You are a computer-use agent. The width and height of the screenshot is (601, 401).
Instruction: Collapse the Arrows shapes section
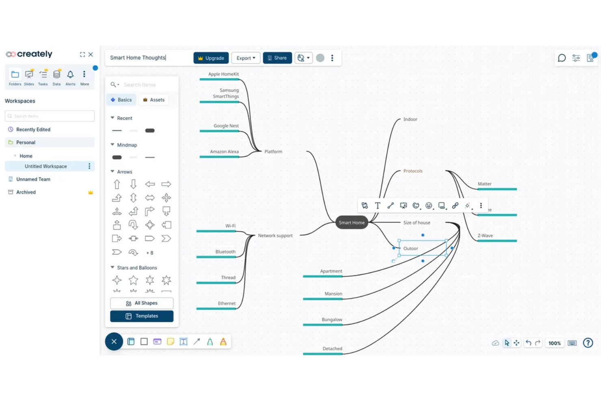click(112, 171)
